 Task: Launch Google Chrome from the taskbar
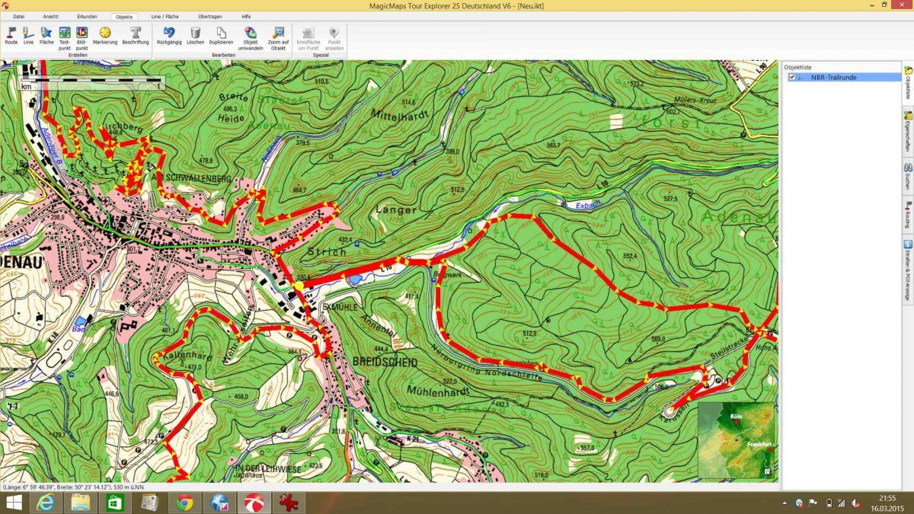pos(184,503)
